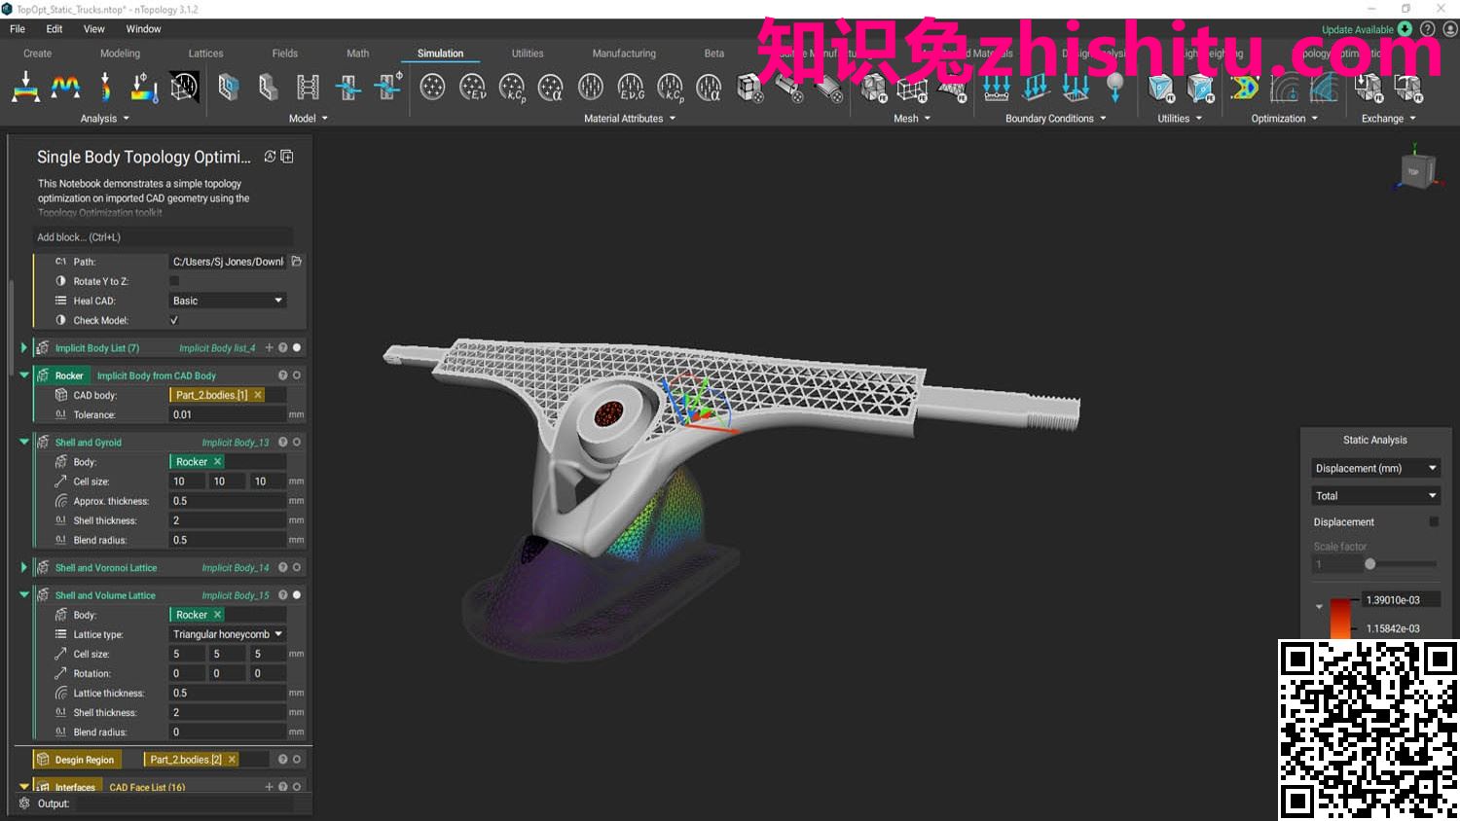Image resolution: width=1460 pixels, height=821 pixels.
Task: Click the connector model icon with blue arrows
Action: (x=348, y=88)
